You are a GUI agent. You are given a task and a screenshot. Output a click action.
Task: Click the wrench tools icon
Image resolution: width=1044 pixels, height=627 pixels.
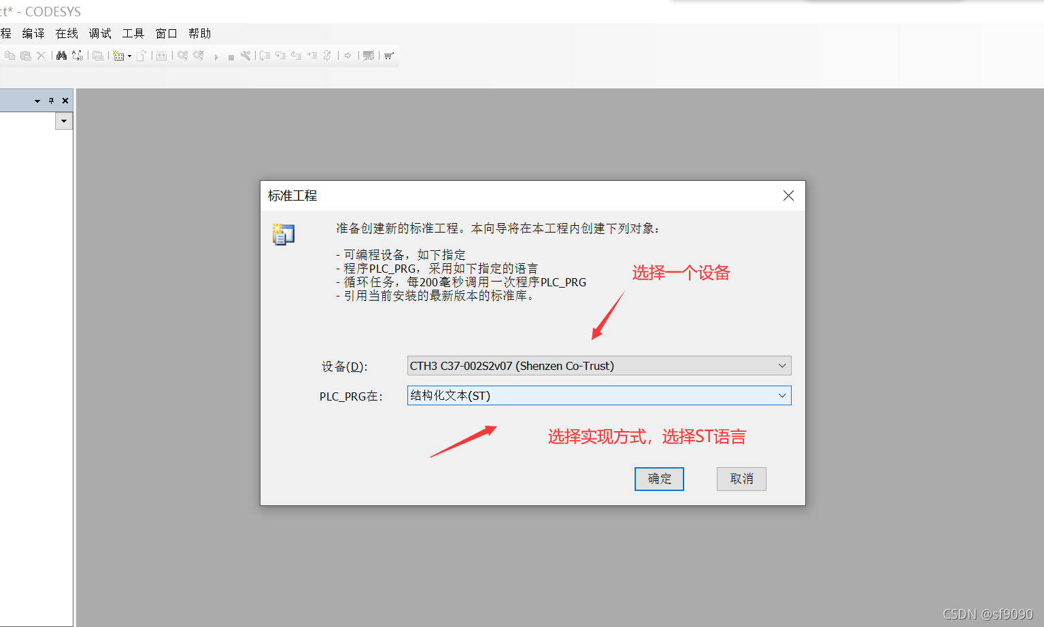tap(246, 56)
